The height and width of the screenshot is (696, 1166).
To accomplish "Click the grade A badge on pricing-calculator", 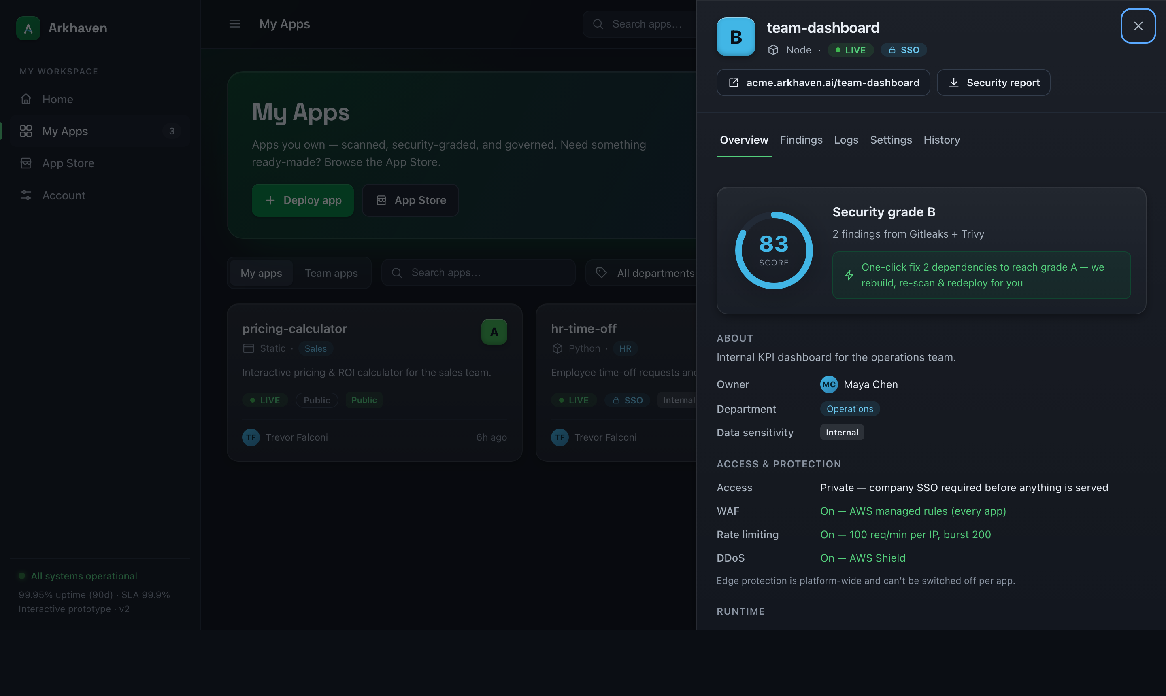I will point(494,332).
